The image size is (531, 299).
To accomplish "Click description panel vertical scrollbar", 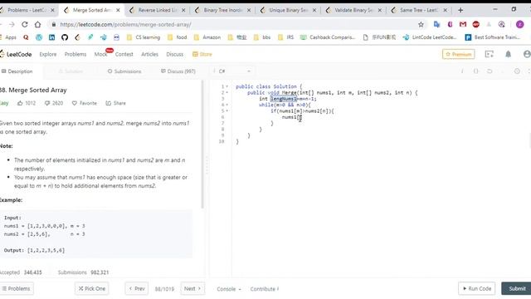I will point(202,144).
